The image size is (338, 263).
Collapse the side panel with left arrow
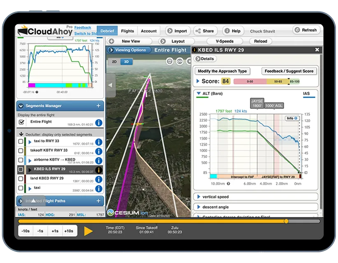point(111,85)
